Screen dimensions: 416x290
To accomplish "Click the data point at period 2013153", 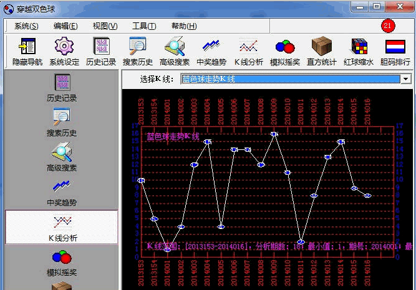I will (141, 180).
